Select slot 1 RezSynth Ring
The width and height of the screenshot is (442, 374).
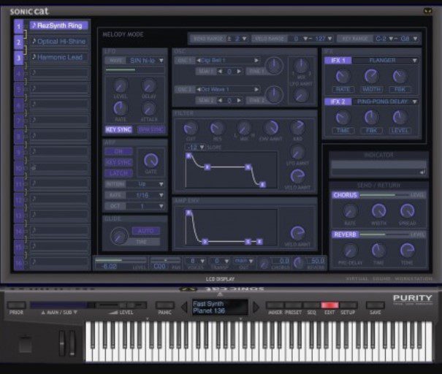59,26
